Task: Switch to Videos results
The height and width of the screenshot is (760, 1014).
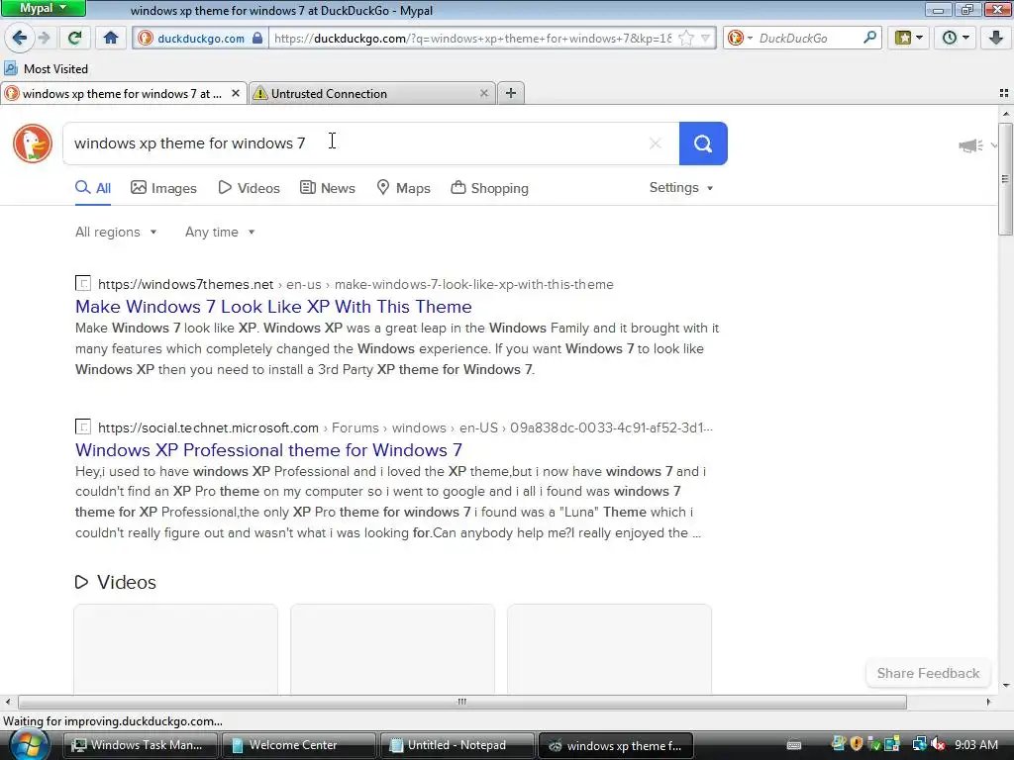Action: click(249, 188)
